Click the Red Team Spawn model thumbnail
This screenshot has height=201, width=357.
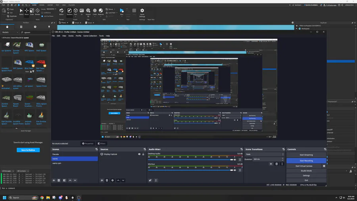(x=41, y=63)
